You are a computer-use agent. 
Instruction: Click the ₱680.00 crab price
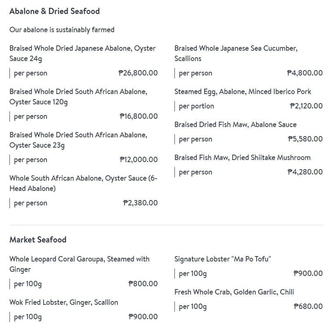(x=308, y=306)
